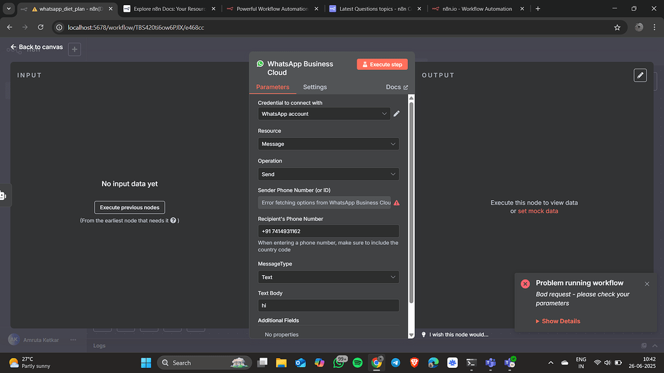This screenshot has width=664, height=373.
Task: Click the warning icon next to Sender Phone Number
Action: (396, 203)
